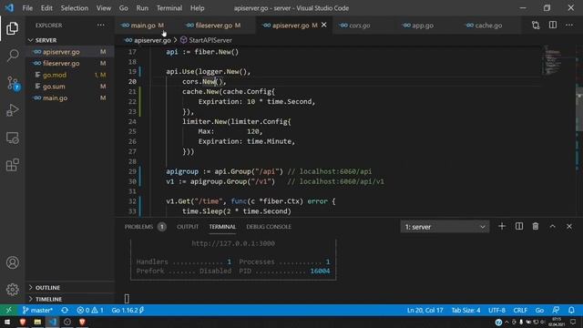Open the Go menu
Screen dimensions: 583x328
[124, 8]
